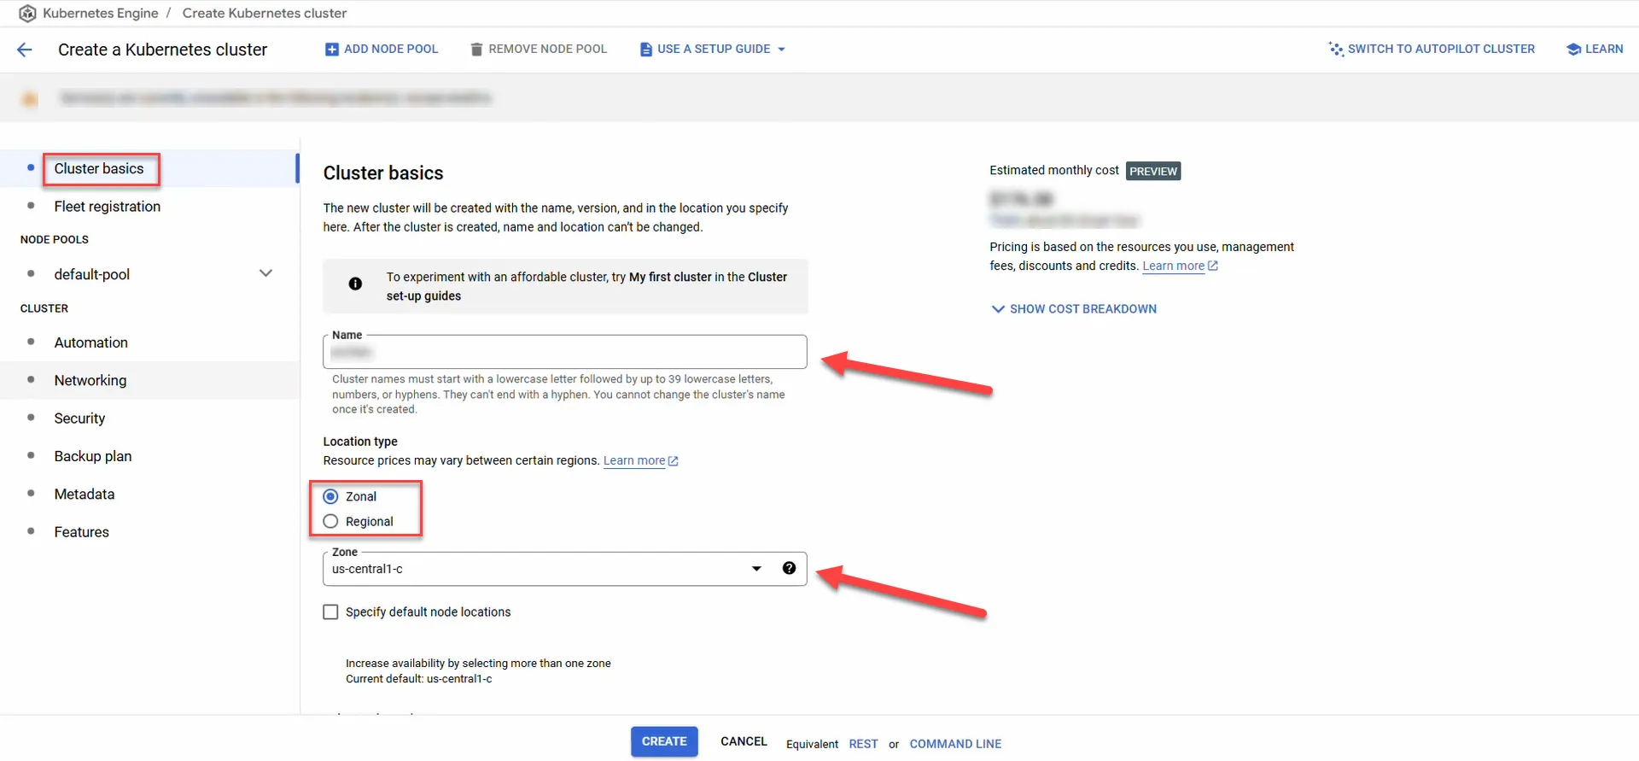Click the Learn graduation cap icon

click(x=1573, y=49)
